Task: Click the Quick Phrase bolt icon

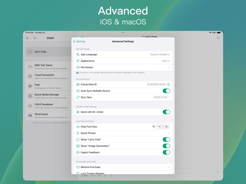Action: pos(78,133)
